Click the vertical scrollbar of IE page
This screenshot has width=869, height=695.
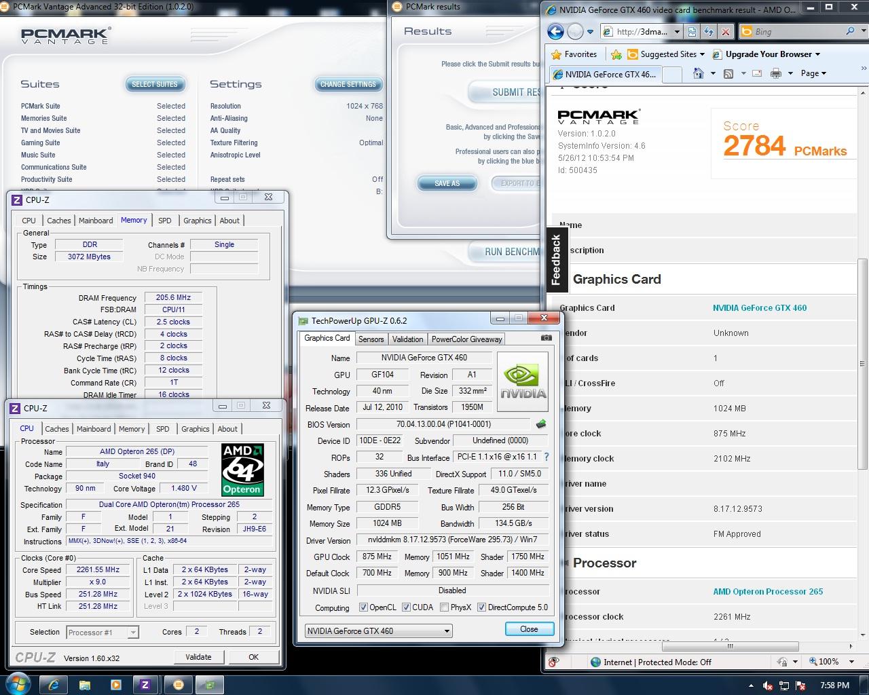(x=863, y=363)
